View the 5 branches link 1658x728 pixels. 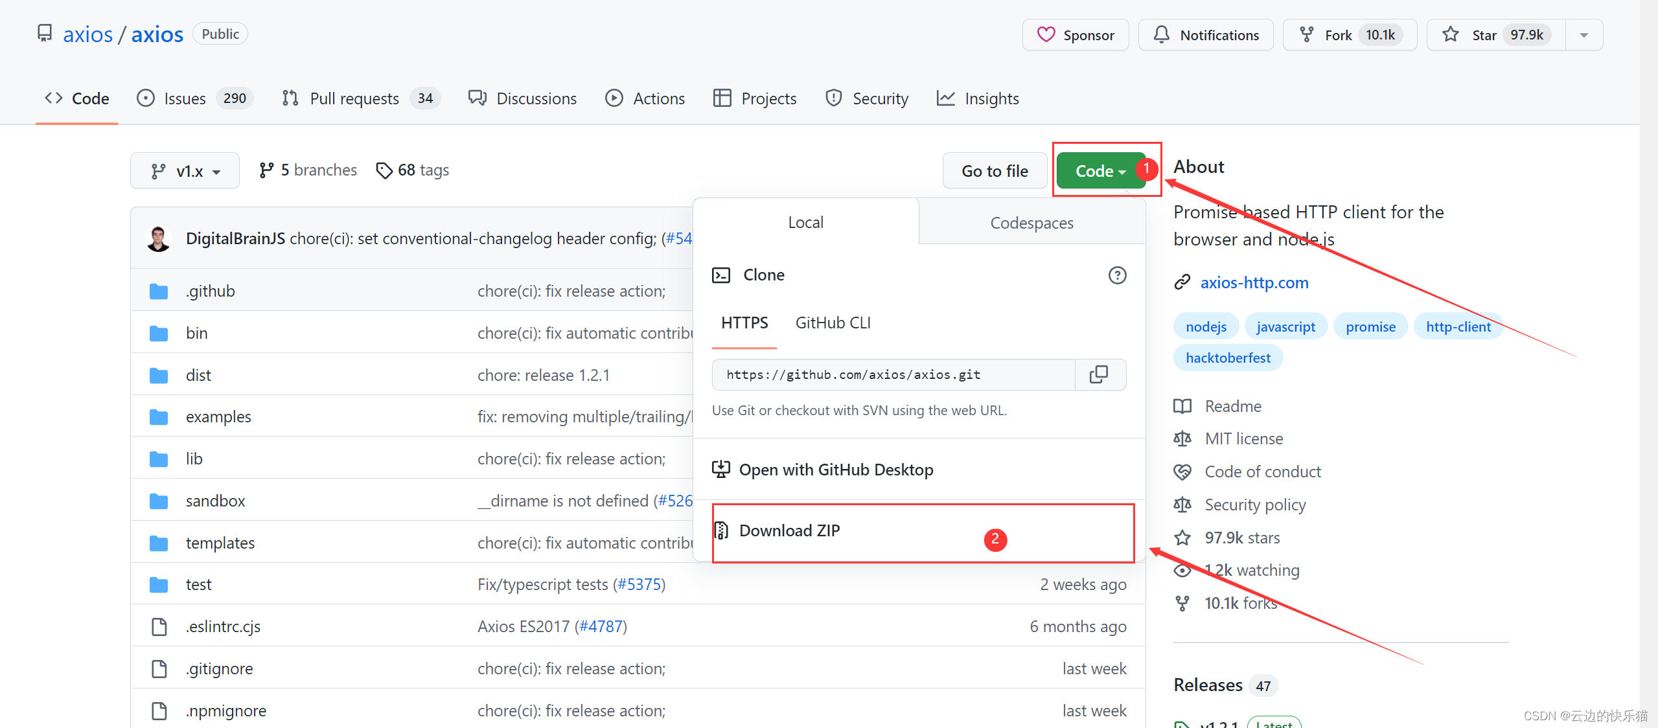(x=308, y=170)
